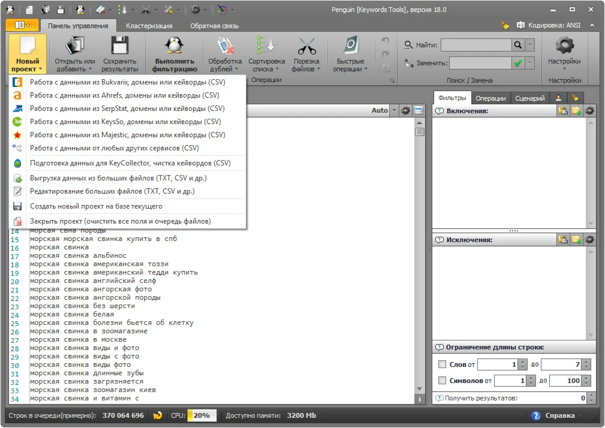Click the green checkmark replace button
The height and width of the screenshot is (428, 605).
[x=517, y=63]
